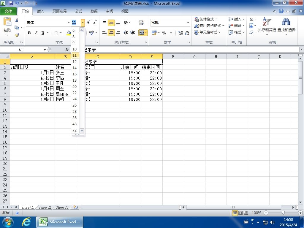Open the 文件 file tab

pyautogui.click(x=8, y=11)
